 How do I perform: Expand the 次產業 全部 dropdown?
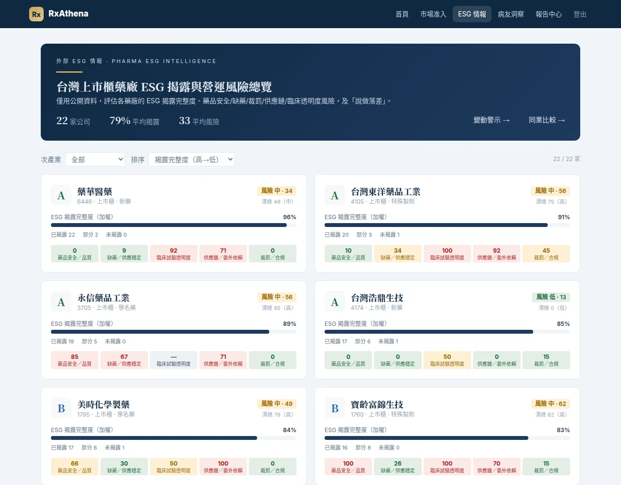pos(95,160)
